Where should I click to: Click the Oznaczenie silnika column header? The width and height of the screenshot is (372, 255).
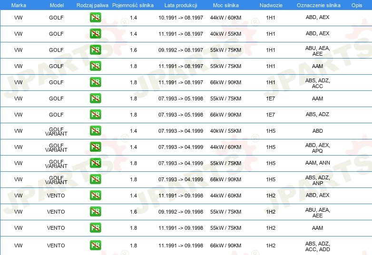[318, 5]
